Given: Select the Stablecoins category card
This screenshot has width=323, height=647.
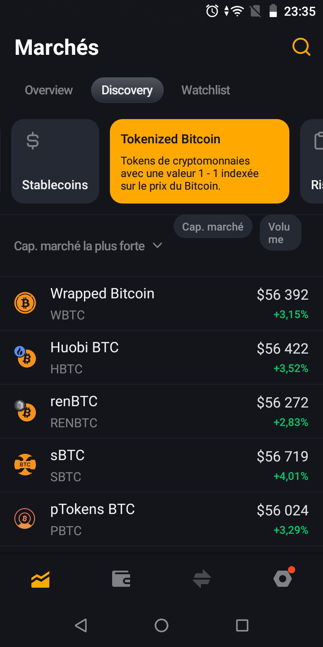Looking at the screenshot, I should 55,161.
